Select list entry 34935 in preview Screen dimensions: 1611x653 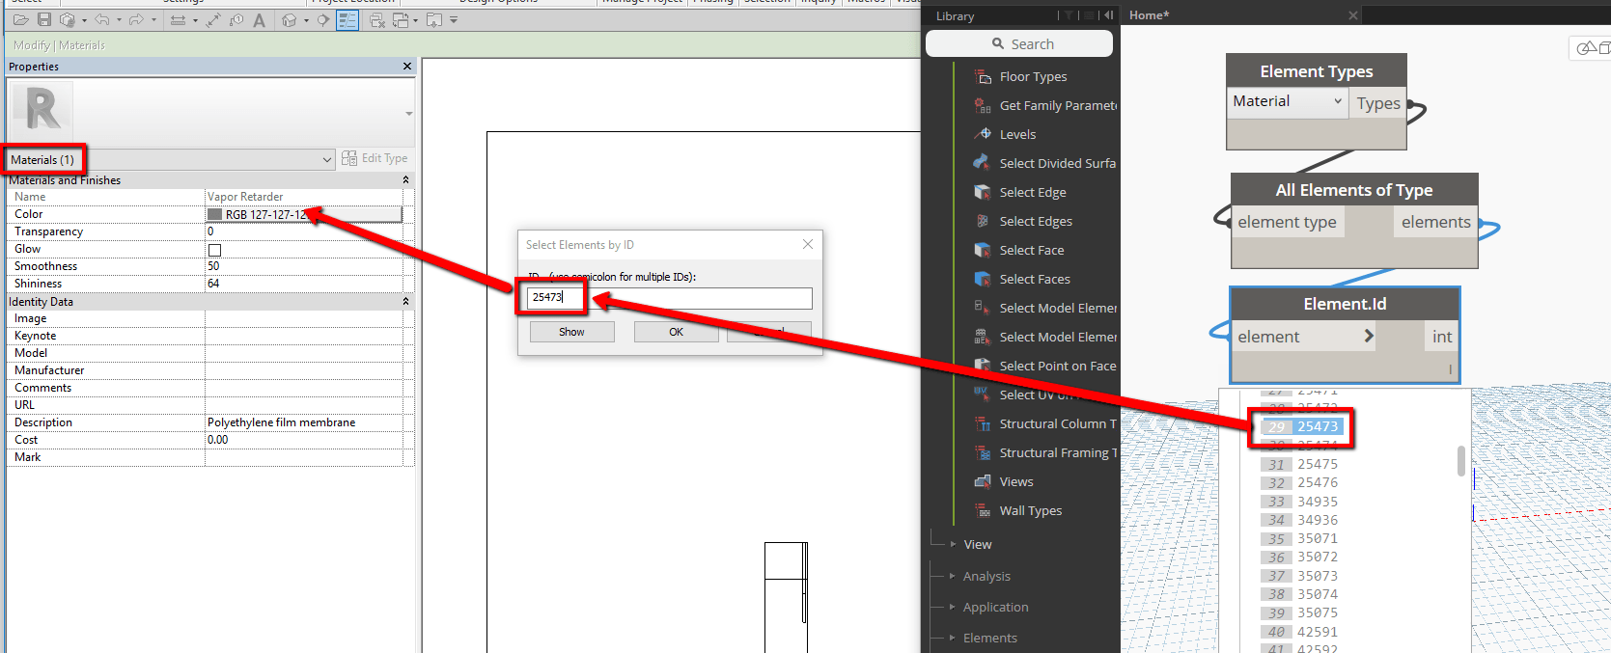1317,502
